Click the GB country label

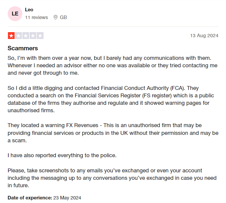[x=63, y=18]
